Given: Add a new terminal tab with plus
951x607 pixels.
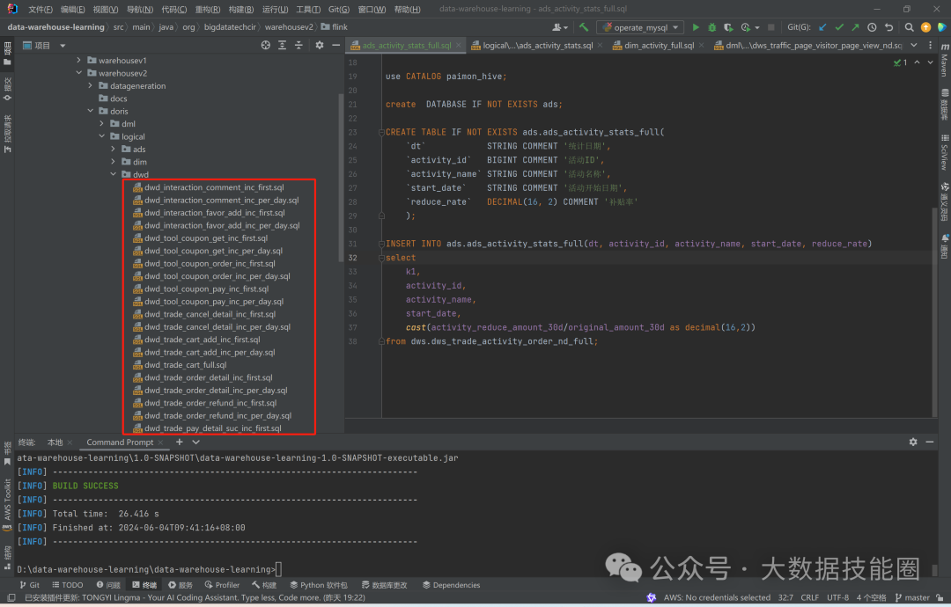Looking at the screenshot, I should [x=179, y=442].
